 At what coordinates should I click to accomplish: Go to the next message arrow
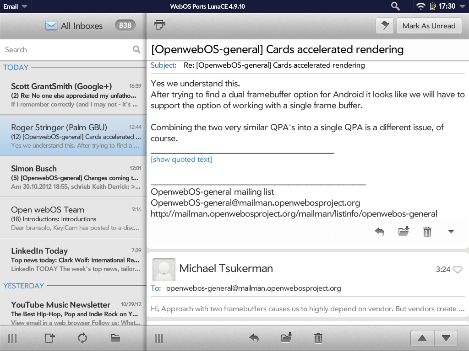point(446,339)
